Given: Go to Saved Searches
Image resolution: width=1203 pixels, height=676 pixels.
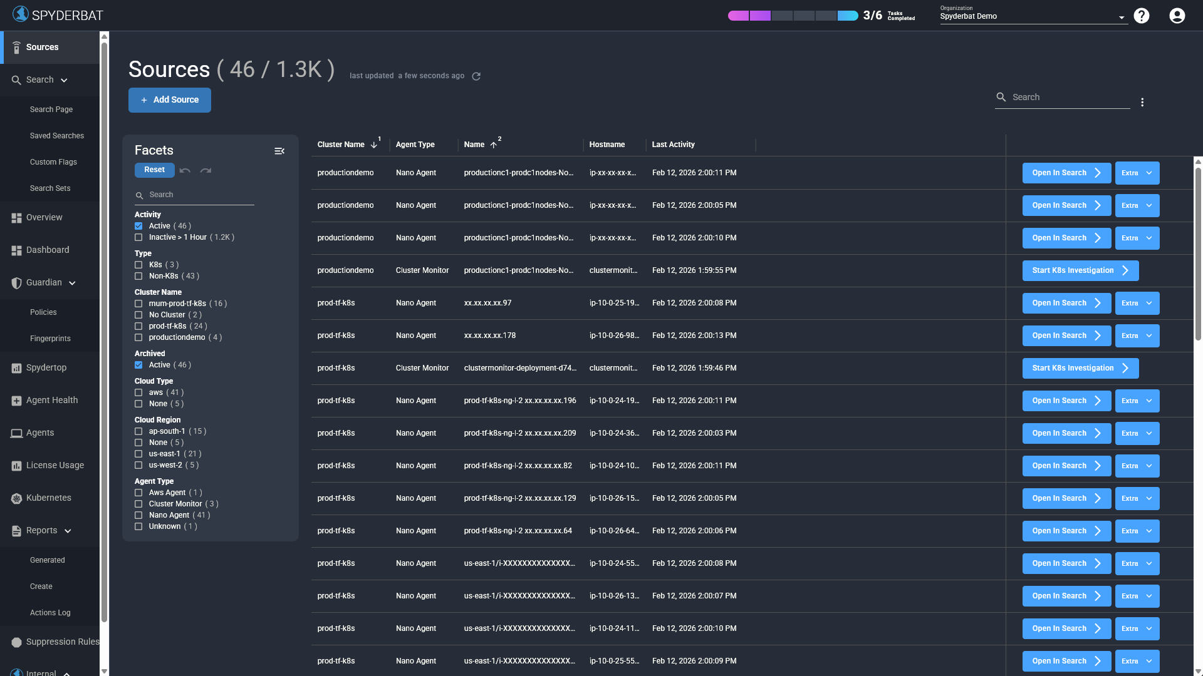Looking at the screenshot, I should coord(57,136).
